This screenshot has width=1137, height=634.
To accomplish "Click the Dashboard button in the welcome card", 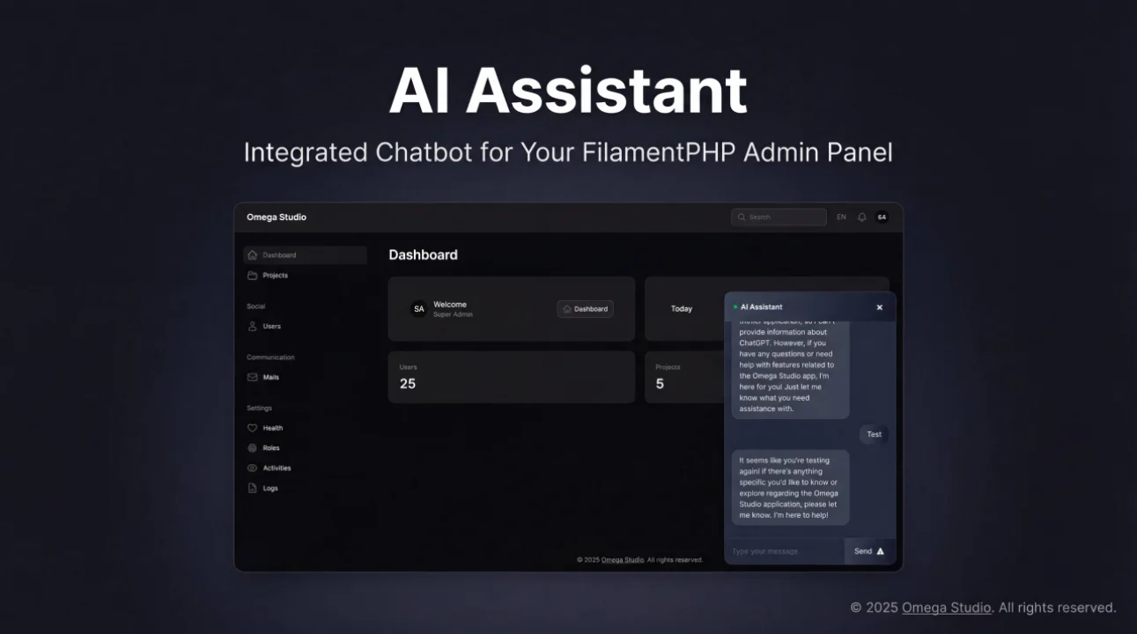I will [x=585, y=309].
